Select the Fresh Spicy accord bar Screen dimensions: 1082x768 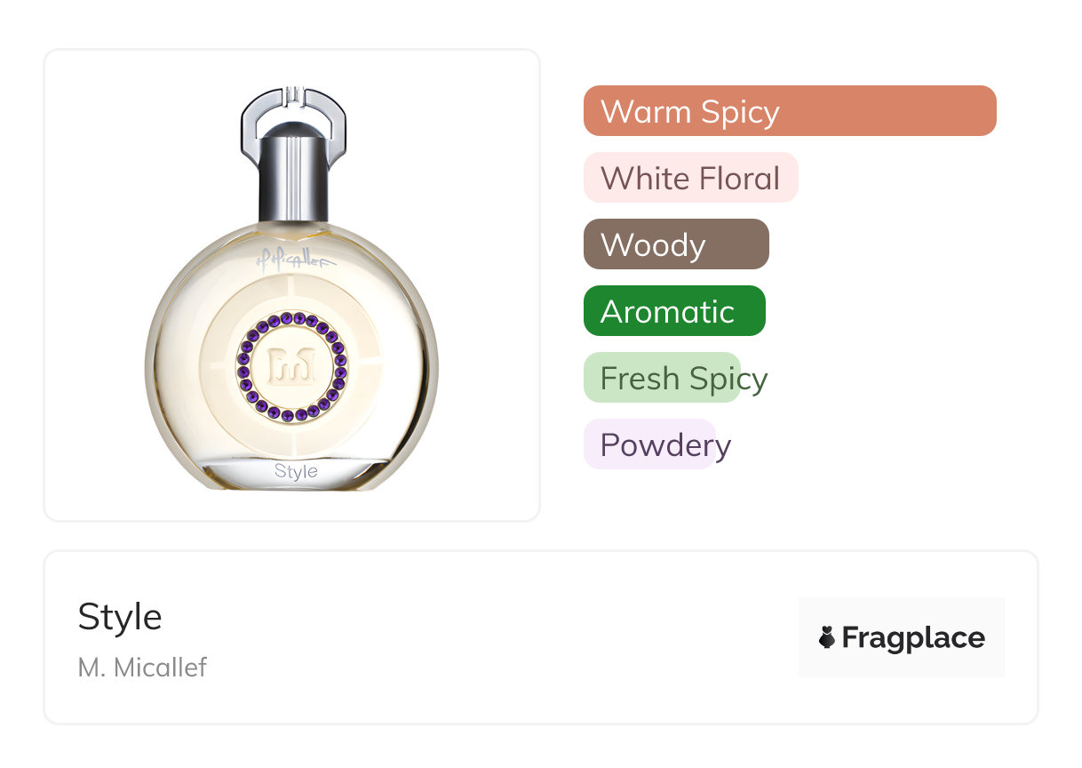coord(662,378)
